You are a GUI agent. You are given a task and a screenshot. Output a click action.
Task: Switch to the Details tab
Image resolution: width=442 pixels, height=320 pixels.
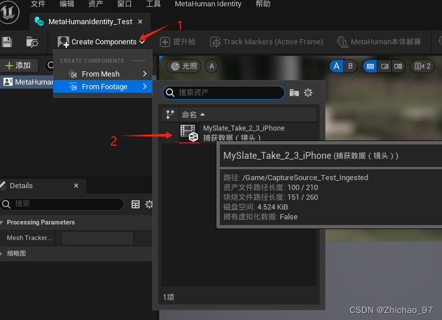(21, 185)
